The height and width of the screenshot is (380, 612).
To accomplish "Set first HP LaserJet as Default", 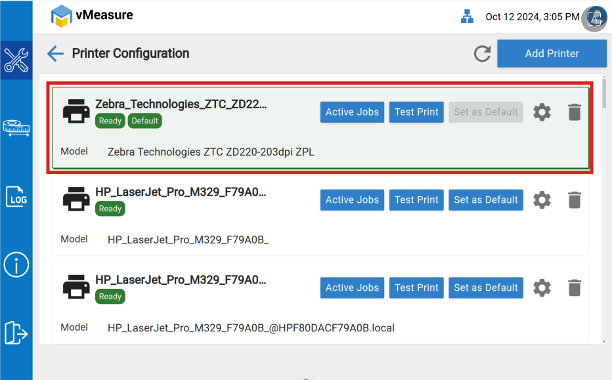I will (x=486, y=200).
